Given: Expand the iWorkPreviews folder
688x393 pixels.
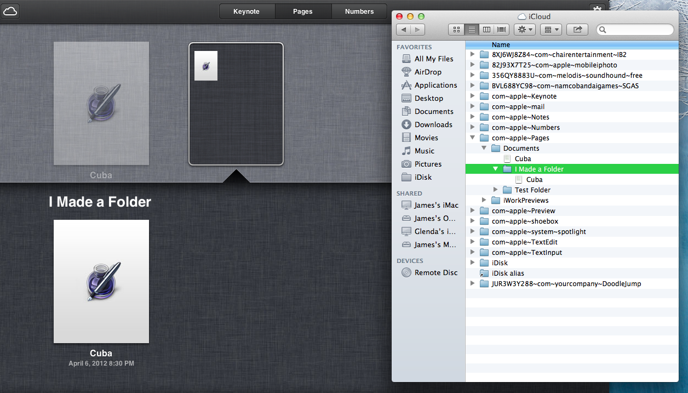Looking at the screenshot, I should (x=484, y=200).
